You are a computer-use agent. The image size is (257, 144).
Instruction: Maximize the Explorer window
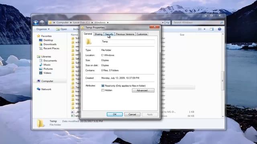tap(212, 16)
